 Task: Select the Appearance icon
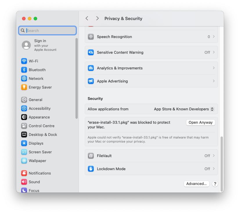tap(24, 117)
